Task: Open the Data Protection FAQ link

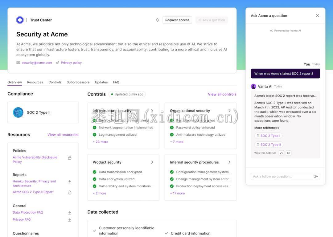Action: click(28, 212)
